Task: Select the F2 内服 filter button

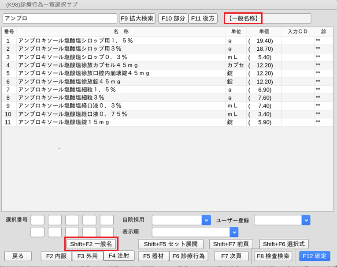Action: (x=56, y=256)
